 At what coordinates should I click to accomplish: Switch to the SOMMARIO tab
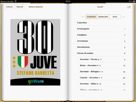pos(91,17)
